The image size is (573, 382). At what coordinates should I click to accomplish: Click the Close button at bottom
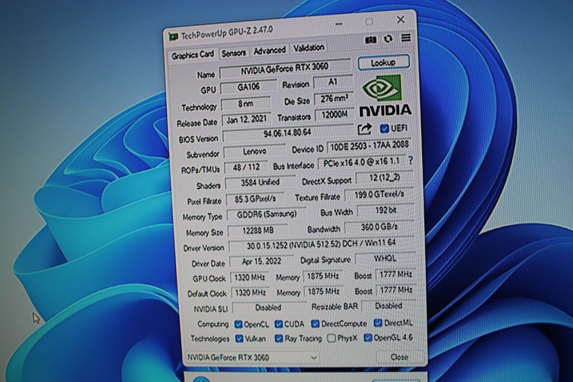point(400,357)
